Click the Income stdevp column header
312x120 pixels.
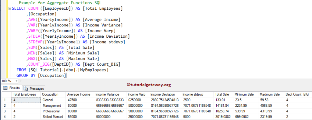(197, 94)
